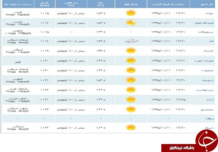Click the report date 1395/01/01 in the تهران row
This screenshot has height=152, width=218.
click(x=161, y=13)
